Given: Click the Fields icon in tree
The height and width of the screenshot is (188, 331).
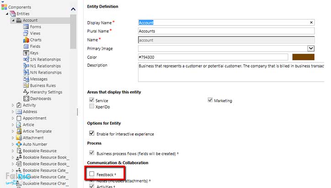Looking at the screenshot, I should click(26, 46).
